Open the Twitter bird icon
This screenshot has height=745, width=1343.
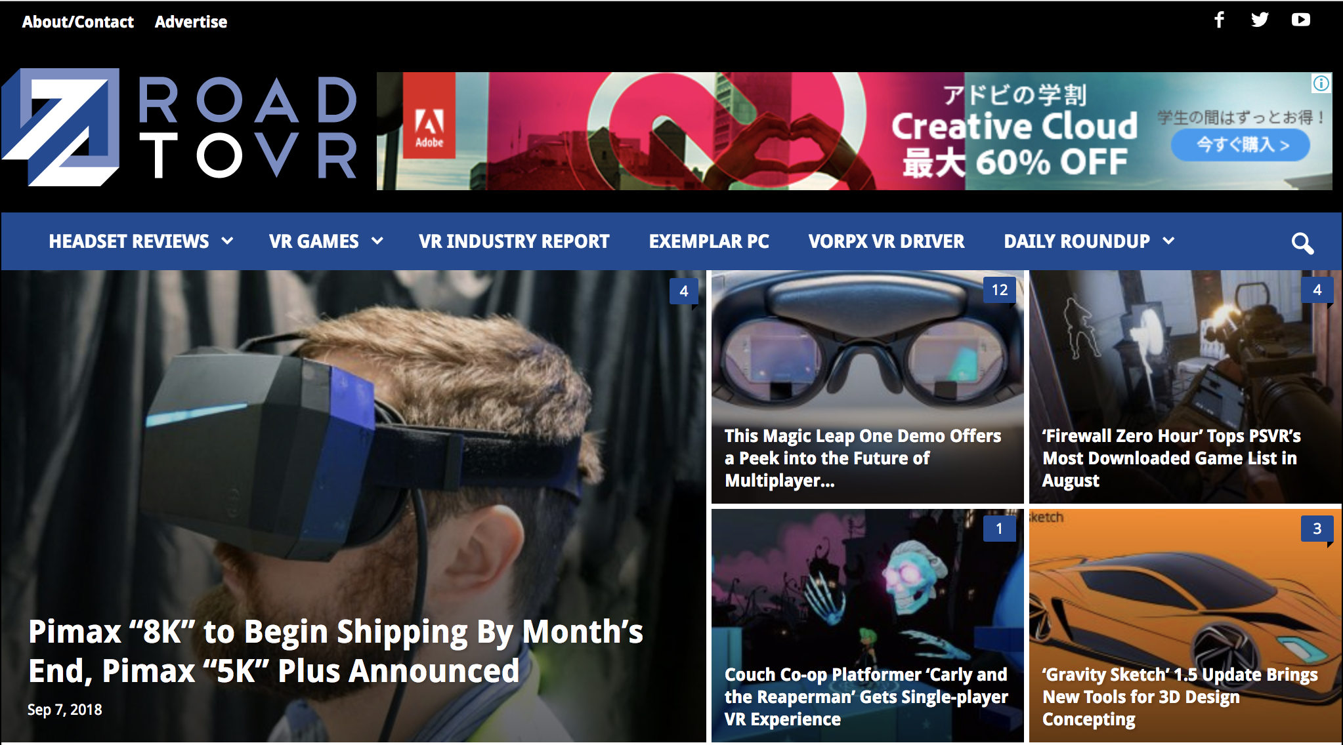[x=1260, y=20]
